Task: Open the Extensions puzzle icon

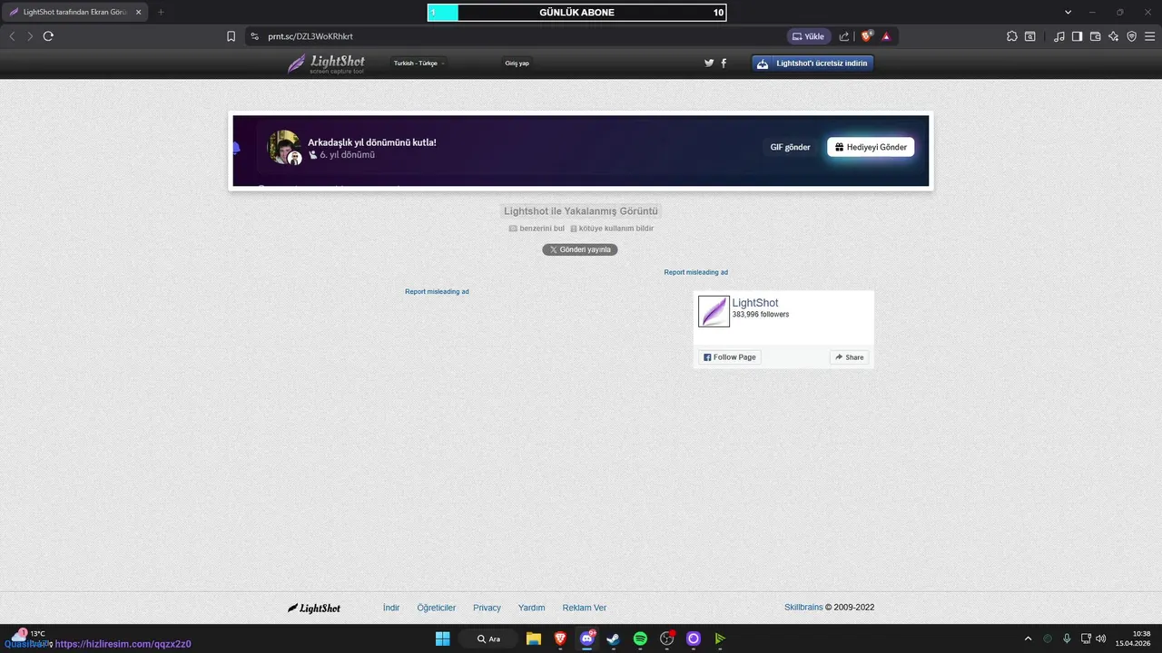Action: (1012, 36)
